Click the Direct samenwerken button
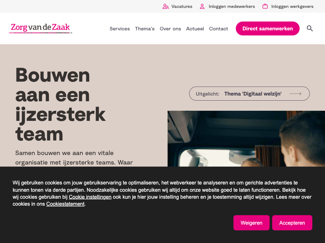 pyautogui.click(x=268, y=28)
